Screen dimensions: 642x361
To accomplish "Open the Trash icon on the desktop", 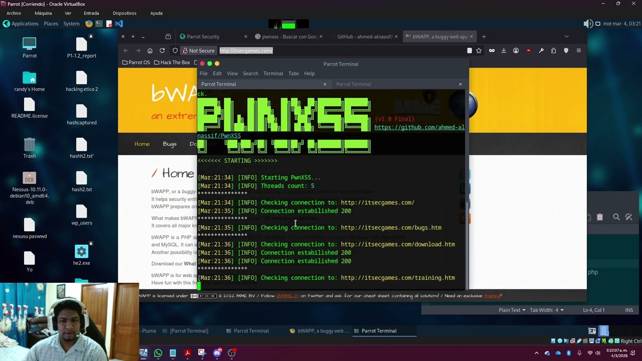I will (30, 148).
